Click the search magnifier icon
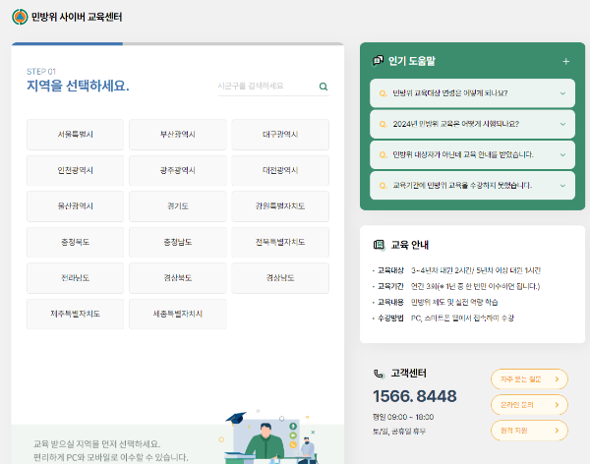 (x=324, y=87)
